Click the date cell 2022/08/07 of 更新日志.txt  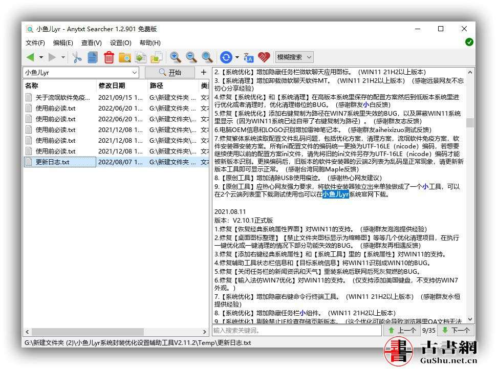[x=120, y=162]
